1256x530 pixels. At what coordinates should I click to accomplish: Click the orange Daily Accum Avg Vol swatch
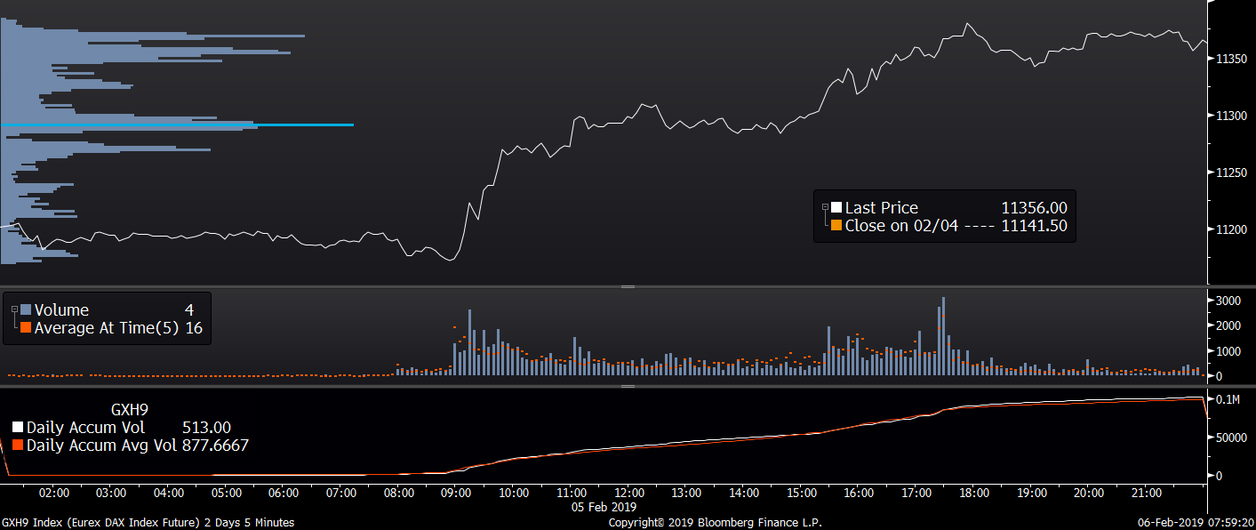click(x=18, y=446)
